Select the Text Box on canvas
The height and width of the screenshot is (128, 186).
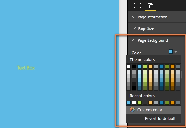(x=26, y=68)
